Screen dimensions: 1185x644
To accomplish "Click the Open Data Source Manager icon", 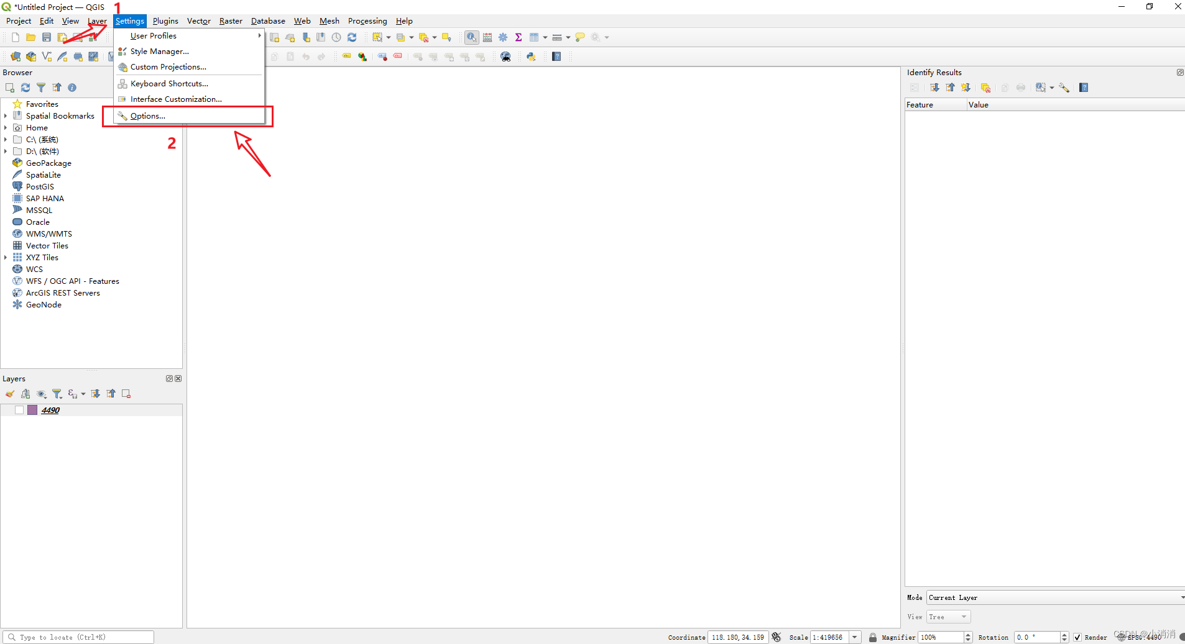I will [x=16, y=57].
